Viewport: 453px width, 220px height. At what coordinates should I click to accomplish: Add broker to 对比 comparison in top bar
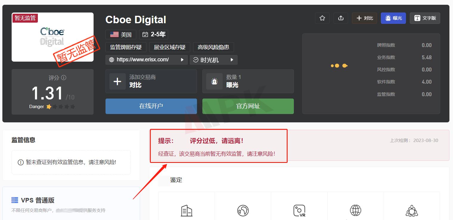pos(364,18)
